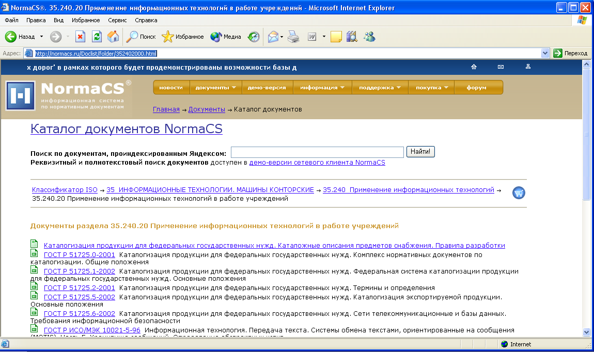
Task: Open 35 ИНФОРМАЦИОННЫЕ ТЕХНОЛОГИИ. МАШИНЫ КОНТОРСКИЕ link
Action: click(x=210, y=190)
